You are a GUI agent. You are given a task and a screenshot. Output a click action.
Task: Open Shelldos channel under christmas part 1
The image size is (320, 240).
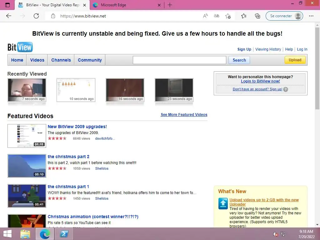pyautogui.click(x=102, y=198)
